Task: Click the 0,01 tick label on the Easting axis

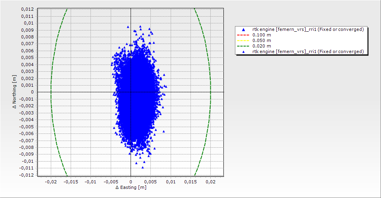Action: 171,181
